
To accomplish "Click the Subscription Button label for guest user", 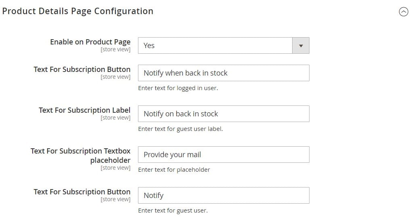I will point(82,192).
